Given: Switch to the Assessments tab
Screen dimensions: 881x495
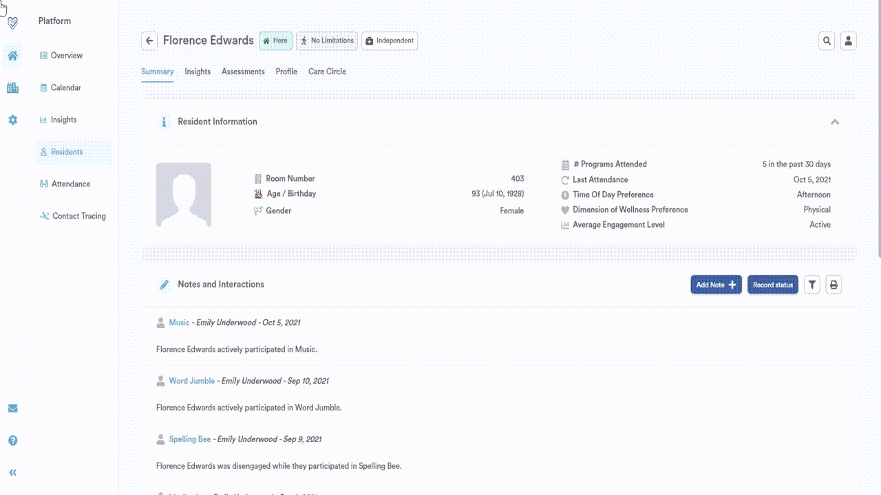Looking at the screenshot, I should click(243, 71).
